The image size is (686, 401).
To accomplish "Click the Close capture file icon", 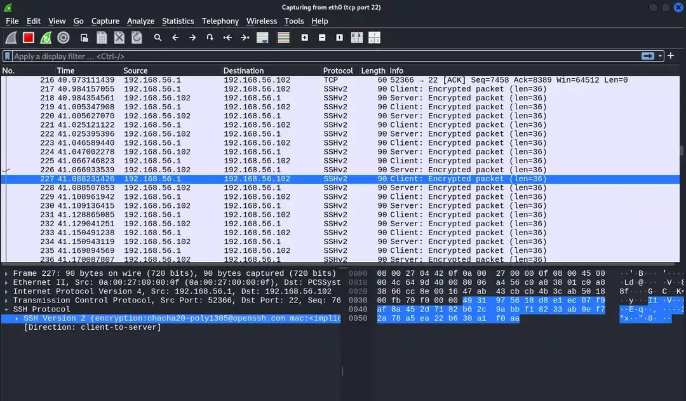I will 119,37.
